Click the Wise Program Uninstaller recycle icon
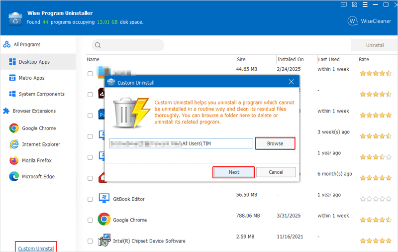 15,18
